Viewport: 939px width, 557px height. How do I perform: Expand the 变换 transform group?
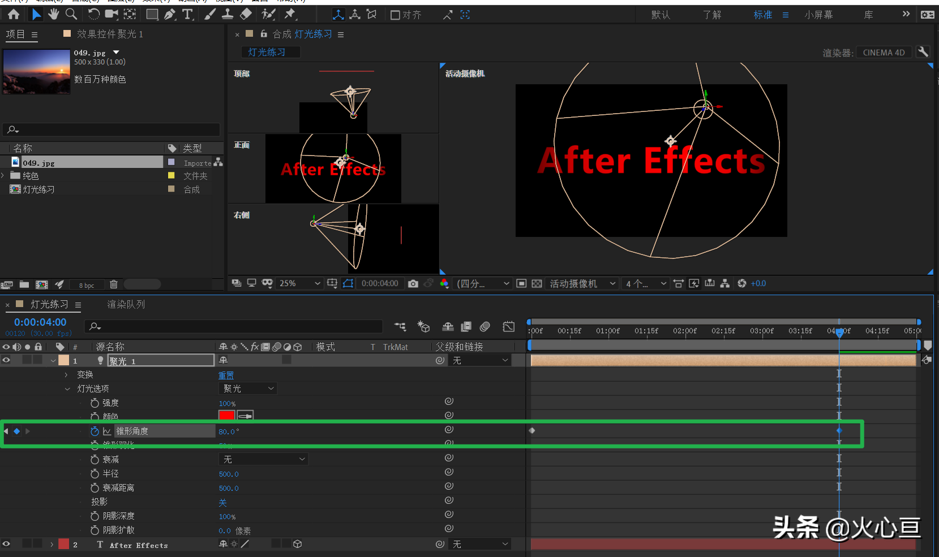pos(66,374)
